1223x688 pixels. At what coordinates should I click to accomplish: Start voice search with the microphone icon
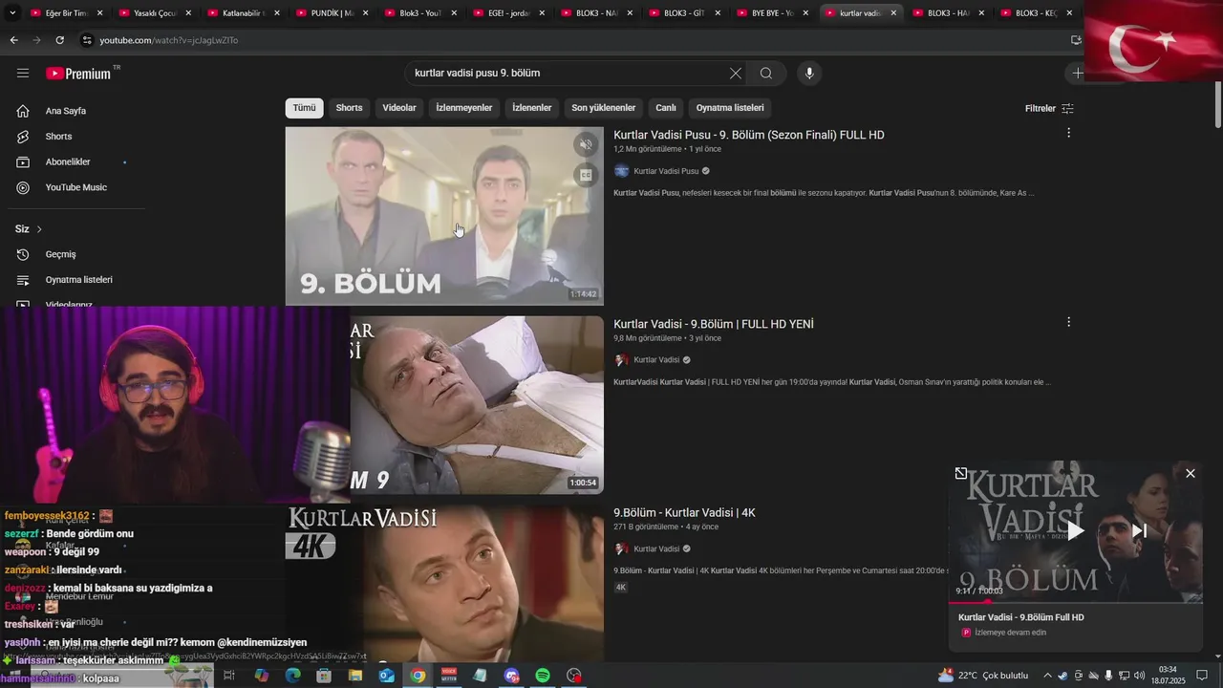click(x=809, y=74)
